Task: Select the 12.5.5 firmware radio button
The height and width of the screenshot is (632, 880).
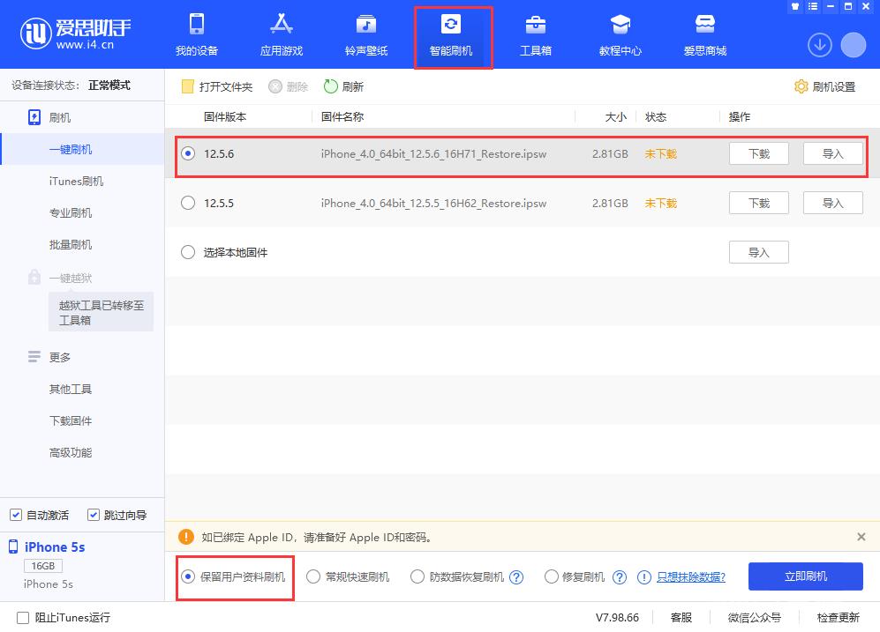Action: click(187, 202)
